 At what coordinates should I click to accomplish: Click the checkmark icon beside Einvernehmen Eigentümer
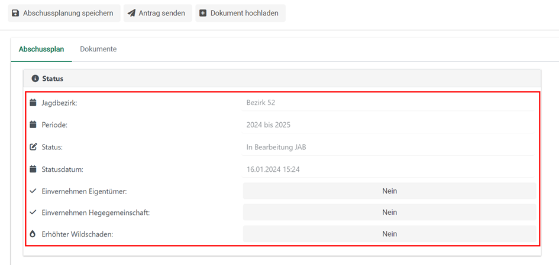coord(33,191)
